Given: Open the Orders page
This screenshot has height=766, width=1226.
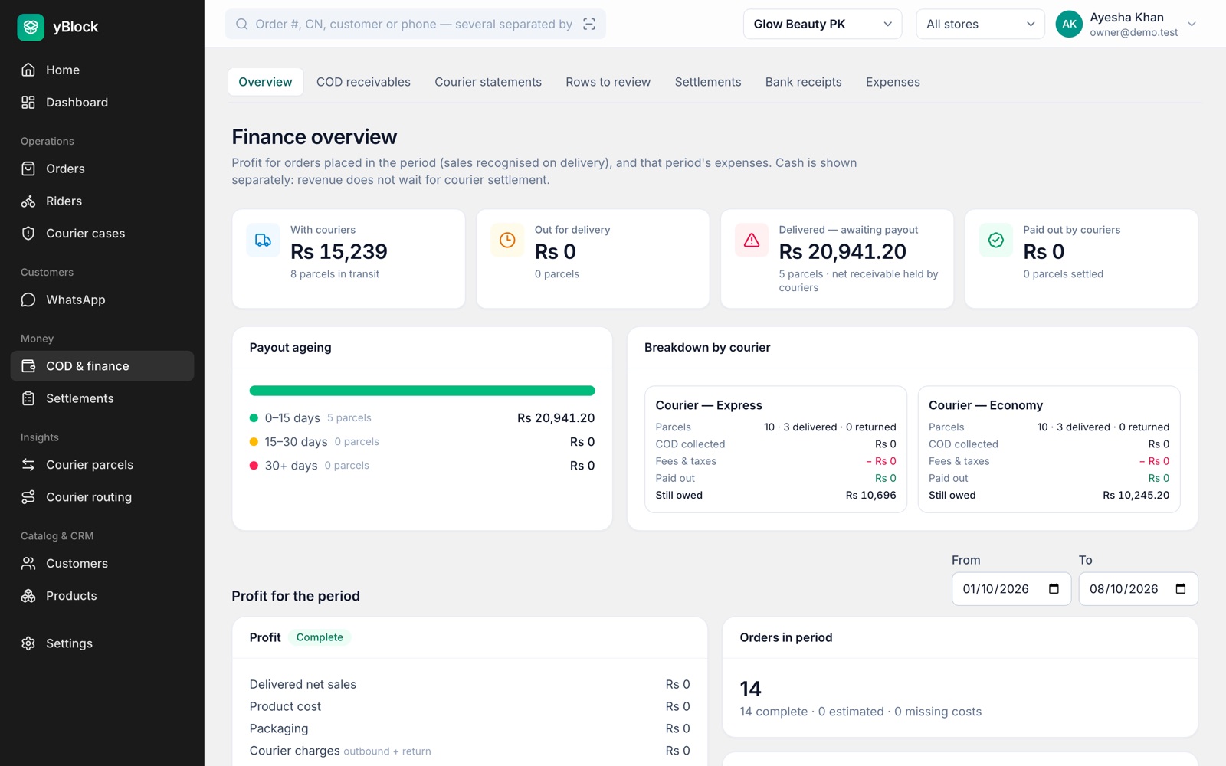Looking at the screenshot, I should pyautogui.click(x=102, y=169).
